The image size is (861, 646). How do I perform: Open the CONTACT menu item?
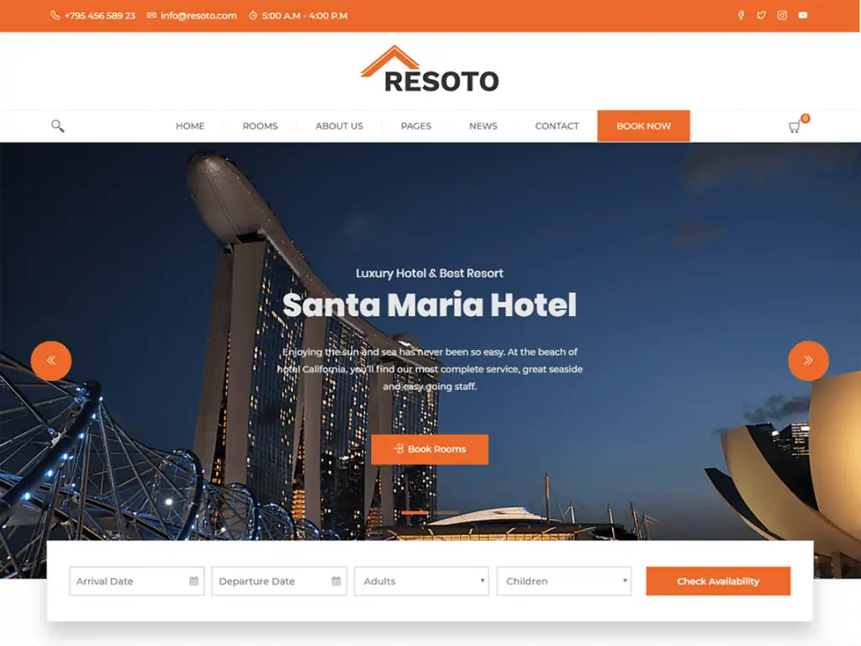(557, 126)
